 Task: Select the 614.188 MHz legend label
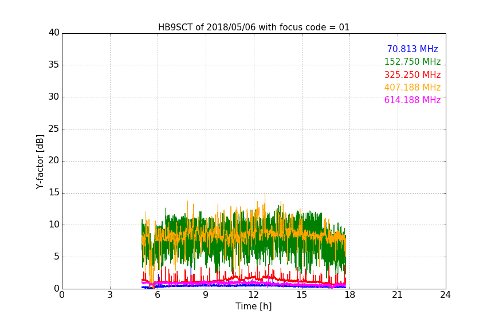(x=412, y=100)
